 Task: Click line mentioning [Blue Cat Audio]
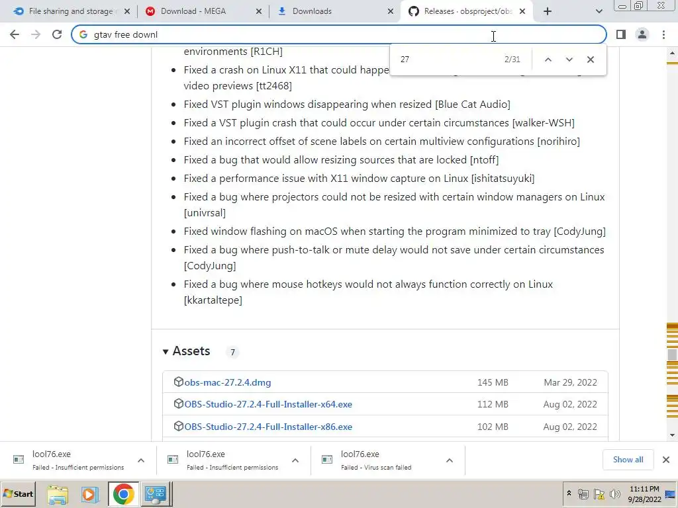click(x=347, y=105)
